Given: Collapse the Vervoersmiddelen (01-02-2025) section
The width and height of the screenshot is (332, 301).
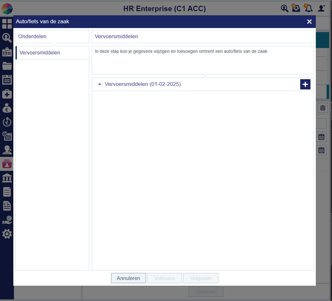Looking at the screenshot, I should [x=99, y=84].
